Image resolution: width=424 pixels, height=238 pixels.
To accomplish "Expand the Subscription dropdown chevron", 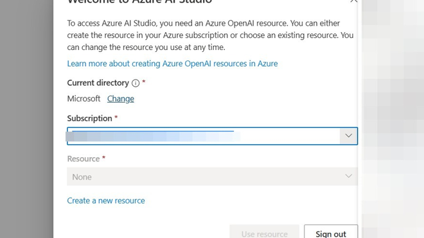I will 349,136.
